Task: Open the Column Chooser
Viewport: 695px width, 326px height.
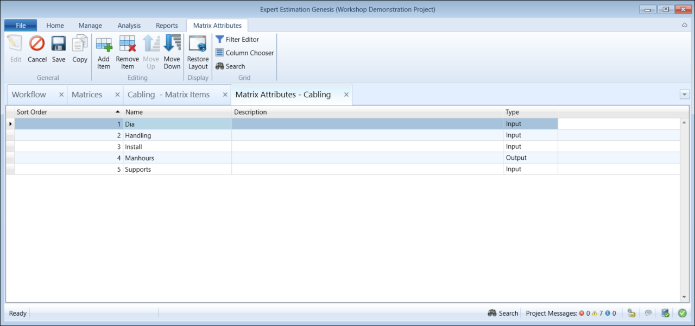Action: pyautogui.click(x=244, y=53)
